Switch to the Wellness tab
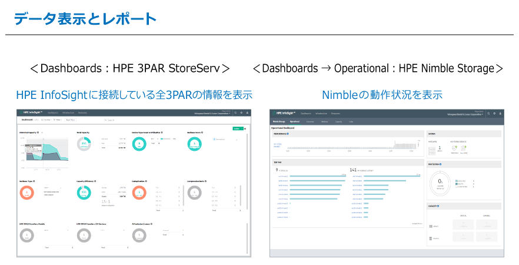This screenshot has height=265, width=519. (324, 121)
